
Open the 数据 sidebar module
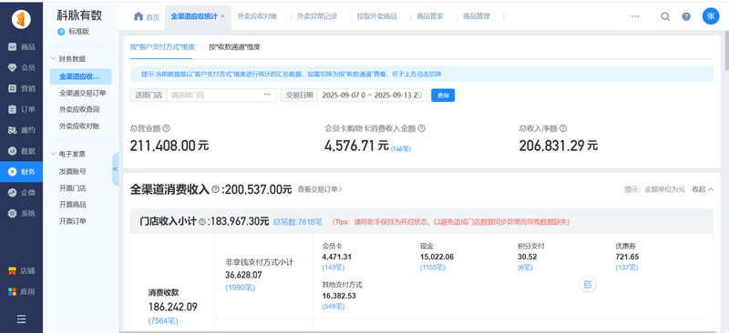21,151
